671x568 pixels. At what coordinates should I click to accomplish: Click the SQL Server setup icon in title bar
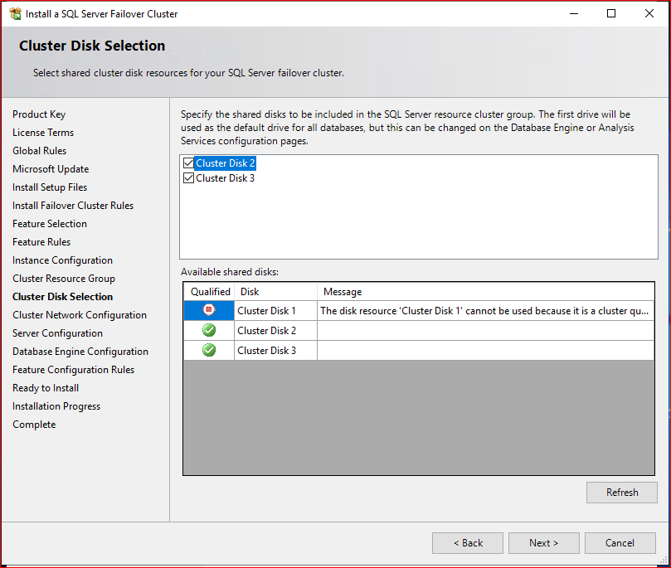[16, 14]
